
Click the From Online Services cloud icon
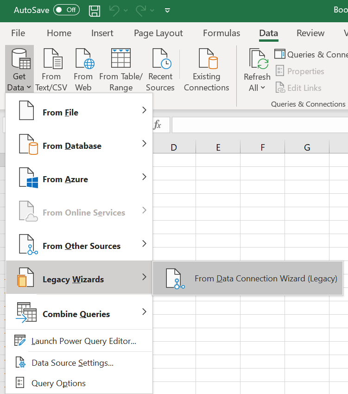click(x=28, y=211)
